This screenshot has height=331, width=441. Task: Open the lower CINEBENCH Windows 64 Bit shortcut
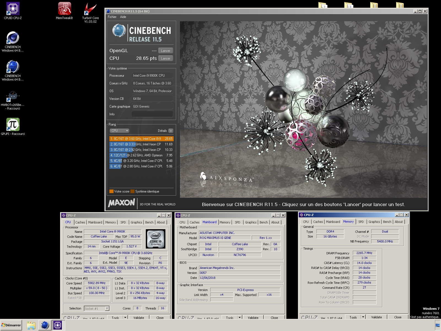[x=13, y=71]
